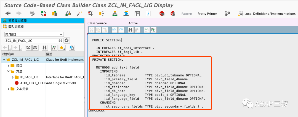Click the binoculars Find icon in navigator
Screen dimensions: 298x117
point(44,48)
